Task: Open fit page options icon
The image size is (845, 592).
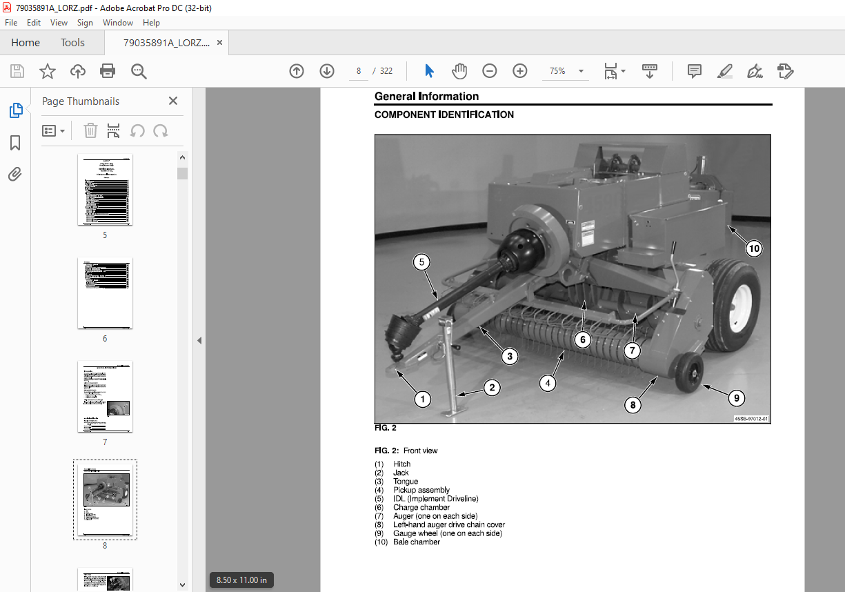Action: pyautogui.click(x=614, y=71)
